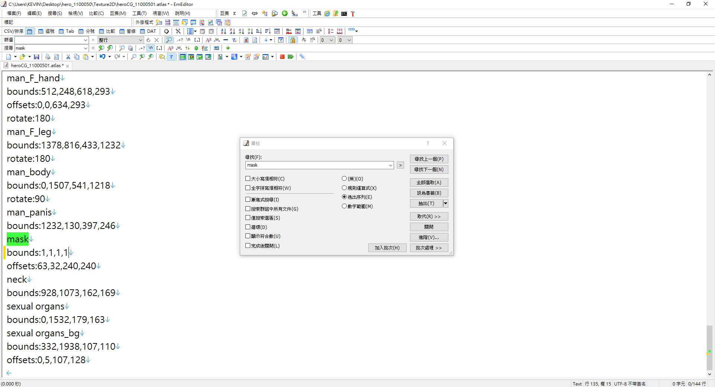This screenshot has width=715, height=387.
Task: Click the Sort A to Z icon
Action: (223, 31)
